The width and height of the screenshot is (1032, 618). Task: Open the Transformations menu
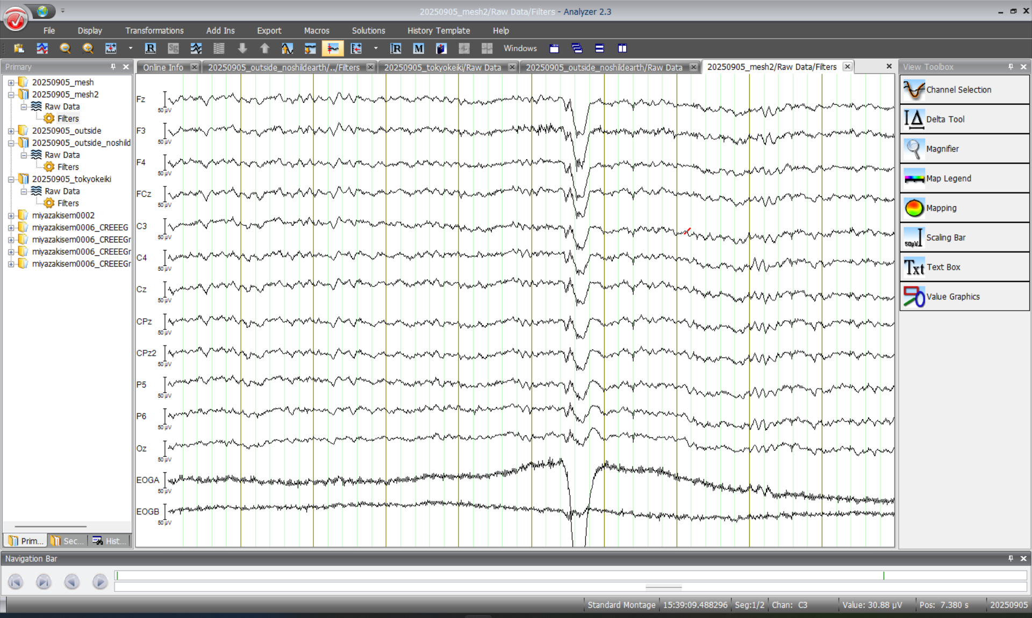pos(154,31)
